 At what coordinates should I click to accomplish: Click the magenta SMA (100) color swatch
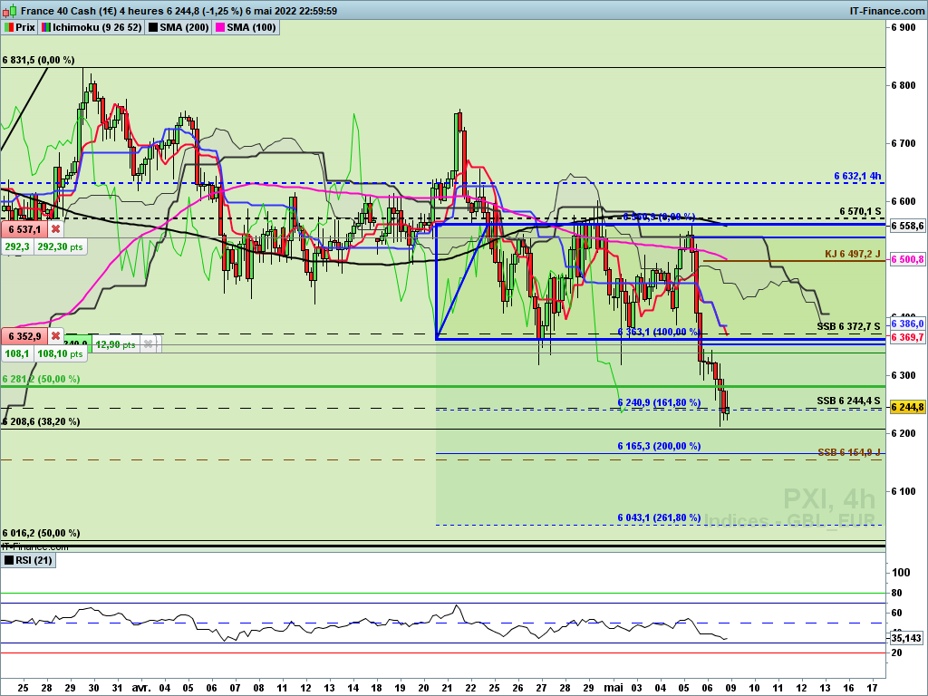[220, 27]
